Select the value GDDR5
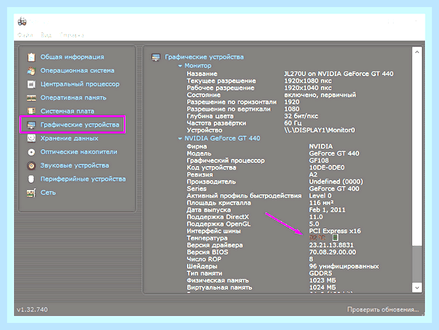The image size is (439, 330). [321, 273]
